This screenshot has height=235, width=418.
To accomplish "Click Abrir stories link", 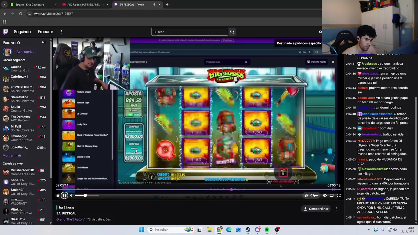I will click(25, 52).
